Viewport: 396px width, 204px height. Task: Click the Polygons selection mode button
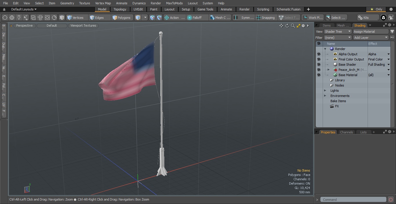[122, 18]
